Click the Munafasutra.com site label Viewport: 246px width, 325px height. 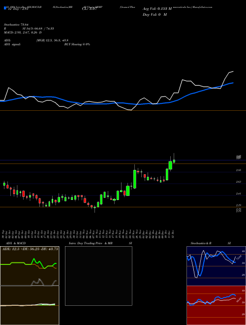(202, 7)
